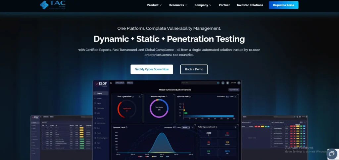The image size is (339, 160).
Task: Click hamburger icon in left dashboard preview
Action: (41, 117)
